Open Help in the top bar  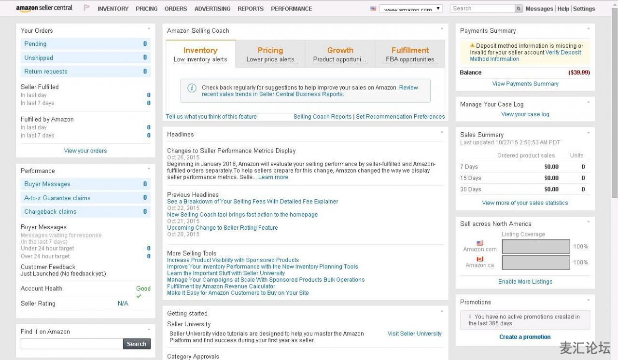point(563,9)
